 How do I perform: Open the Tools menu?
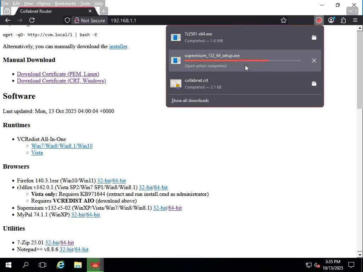tap(85, 4)
